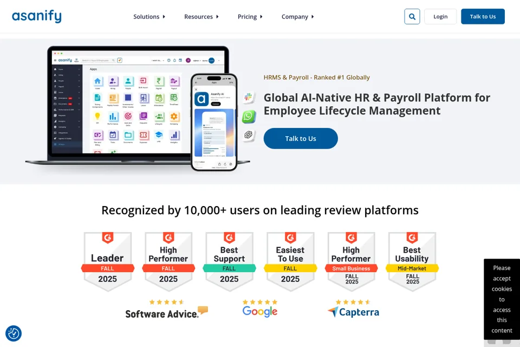Image resolution: width=520 pixels, height=347 pixels.
Task: Open cookie preferences round icon
Action: [x=14, y=333]
